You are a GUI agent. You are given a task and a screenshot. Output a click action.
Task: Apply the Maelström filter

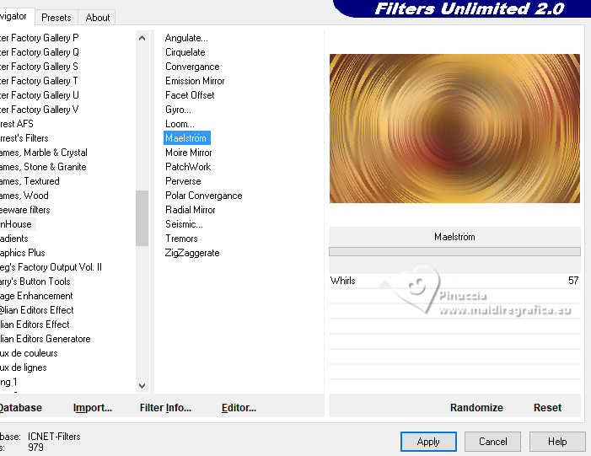pyautogui.click(x=428, y=442)
